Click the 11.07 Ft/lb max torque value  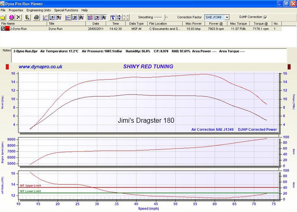tap(238, 29)
